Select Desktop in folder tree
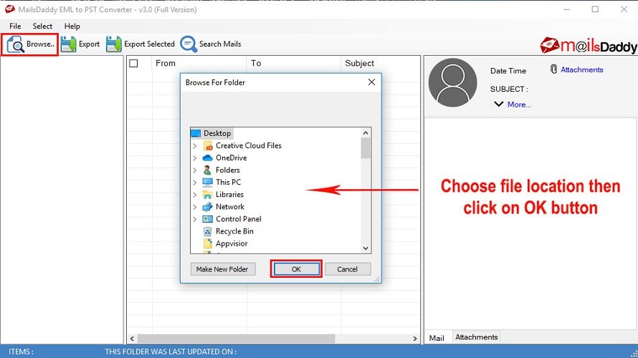 click(217, 133)
